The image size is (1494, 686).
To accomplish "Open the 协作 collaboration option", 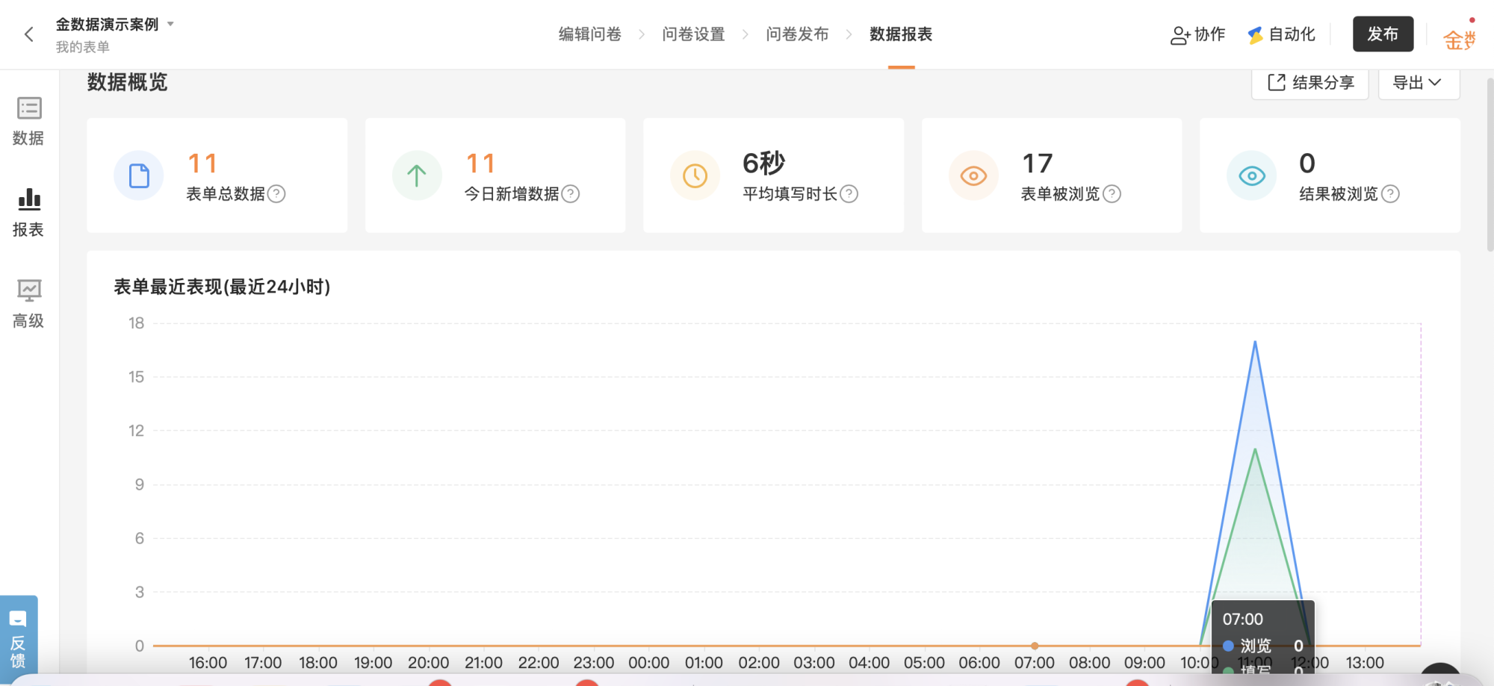I will (x=1197, y=34).
